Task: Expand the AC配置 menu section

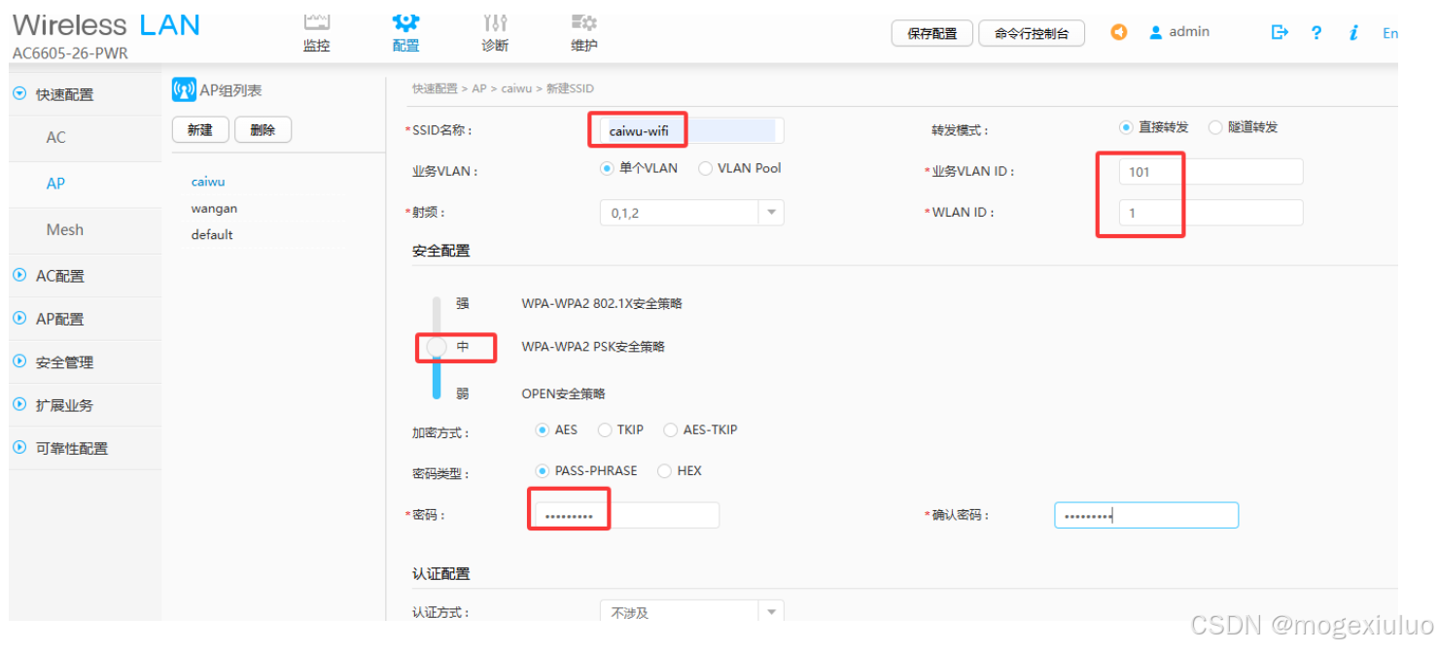Action: pyautogui.click(x=18, y=276)
